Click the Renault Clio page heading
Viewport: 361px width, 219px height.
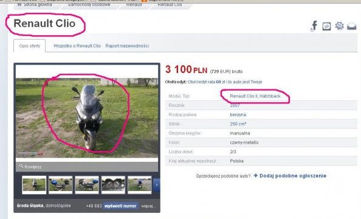pos(44,24)
